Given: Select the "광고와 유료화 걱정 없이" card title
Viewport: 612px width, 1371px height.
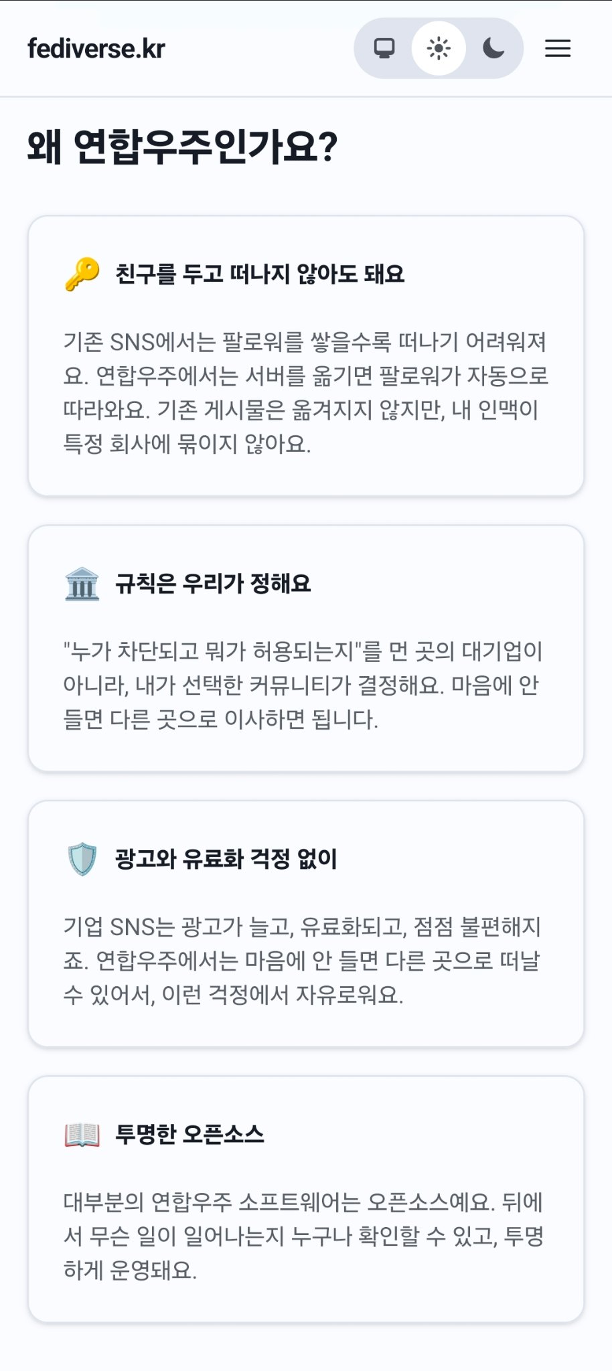Looking at the screenshot, I should click(x=226, y=859).
